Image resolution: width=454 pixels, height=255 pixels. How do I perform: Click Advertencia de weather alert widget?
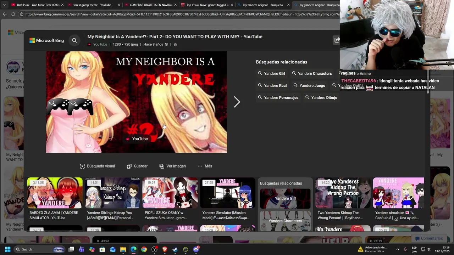coord(373,249)
